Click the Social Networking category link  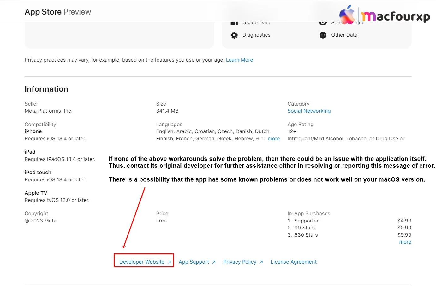click(x=309, y=111)
